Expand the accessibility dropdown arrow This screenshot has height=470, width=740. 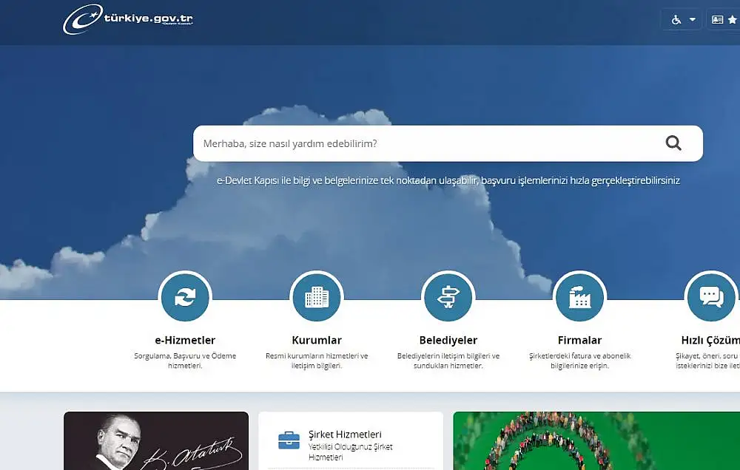[x=693, y=20]
